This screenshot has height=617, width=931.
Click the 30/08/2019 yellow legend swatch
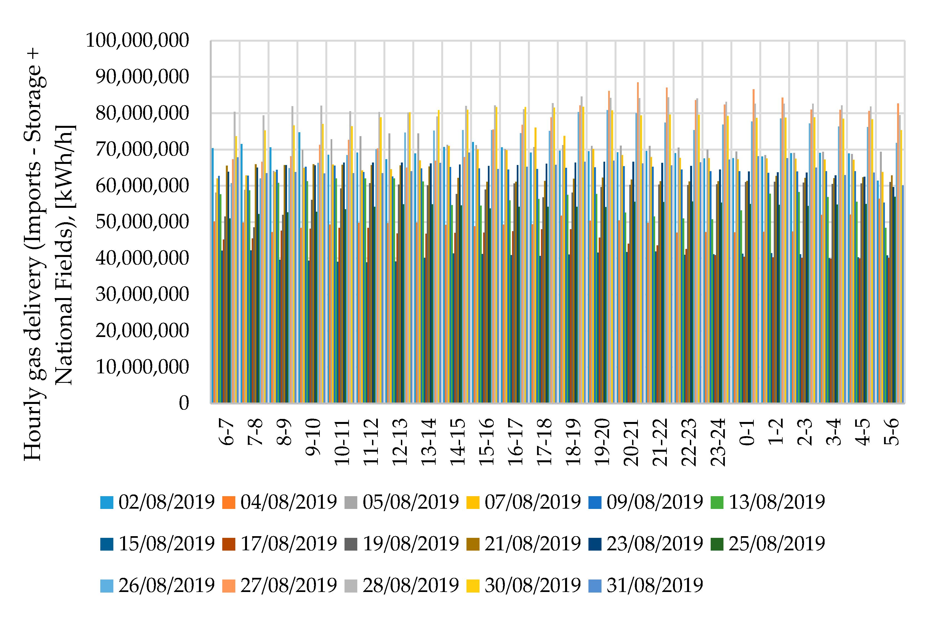click(473, 586)
